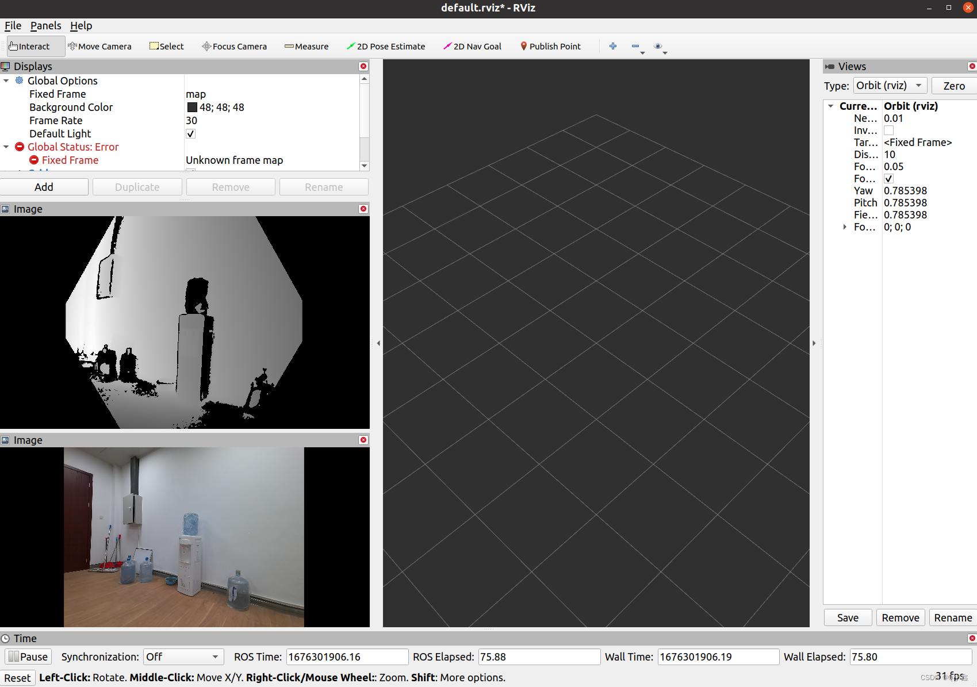Open the Panels menu
The height and width of the screenshot is (687, 977).
(45, 25)
